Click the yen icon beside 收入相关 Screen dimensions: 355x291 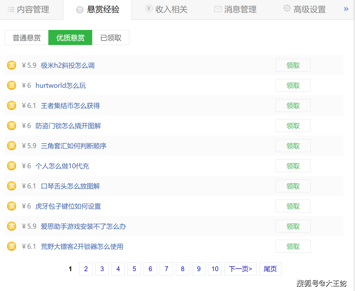[149, 9]
